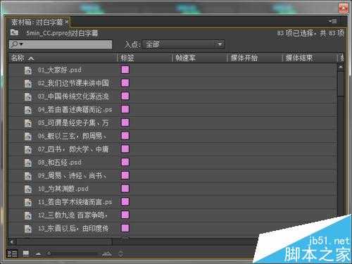Switch to list view
The image size is (352, 264).
(x=12, y=253)
